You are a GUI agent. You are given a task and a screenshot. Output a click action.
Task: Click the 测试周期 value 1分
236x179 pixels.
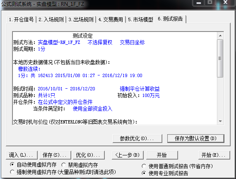41,49
